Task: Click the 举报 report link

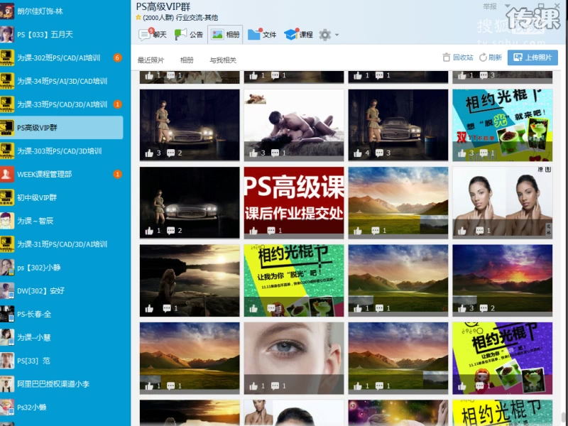Action: [490, 6]
